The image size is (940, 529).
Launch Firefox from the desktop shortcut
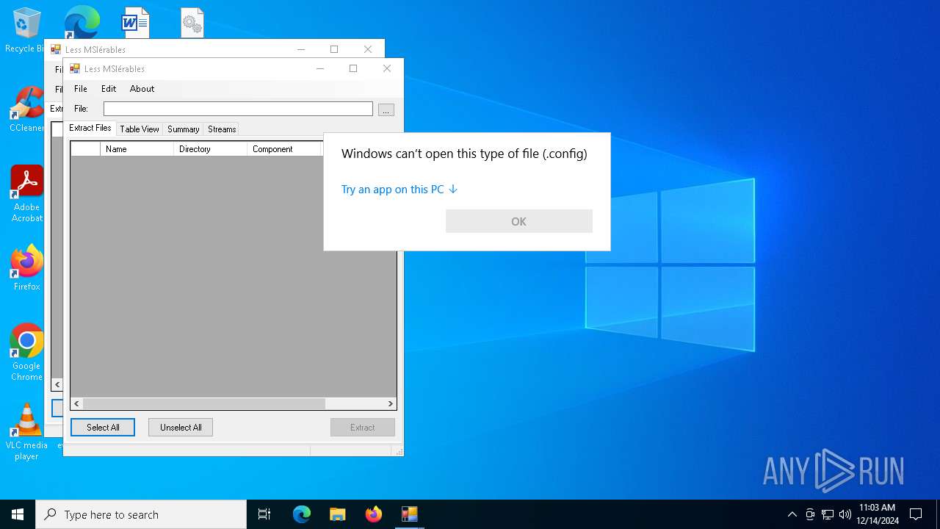point(27,268)
